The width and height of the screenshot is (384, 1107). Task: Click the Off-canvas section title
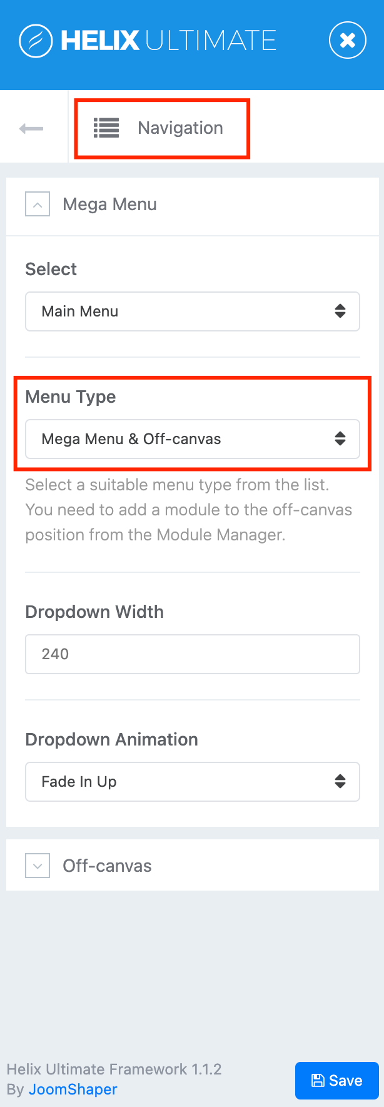pyautogui.click(x=107, y=866)
